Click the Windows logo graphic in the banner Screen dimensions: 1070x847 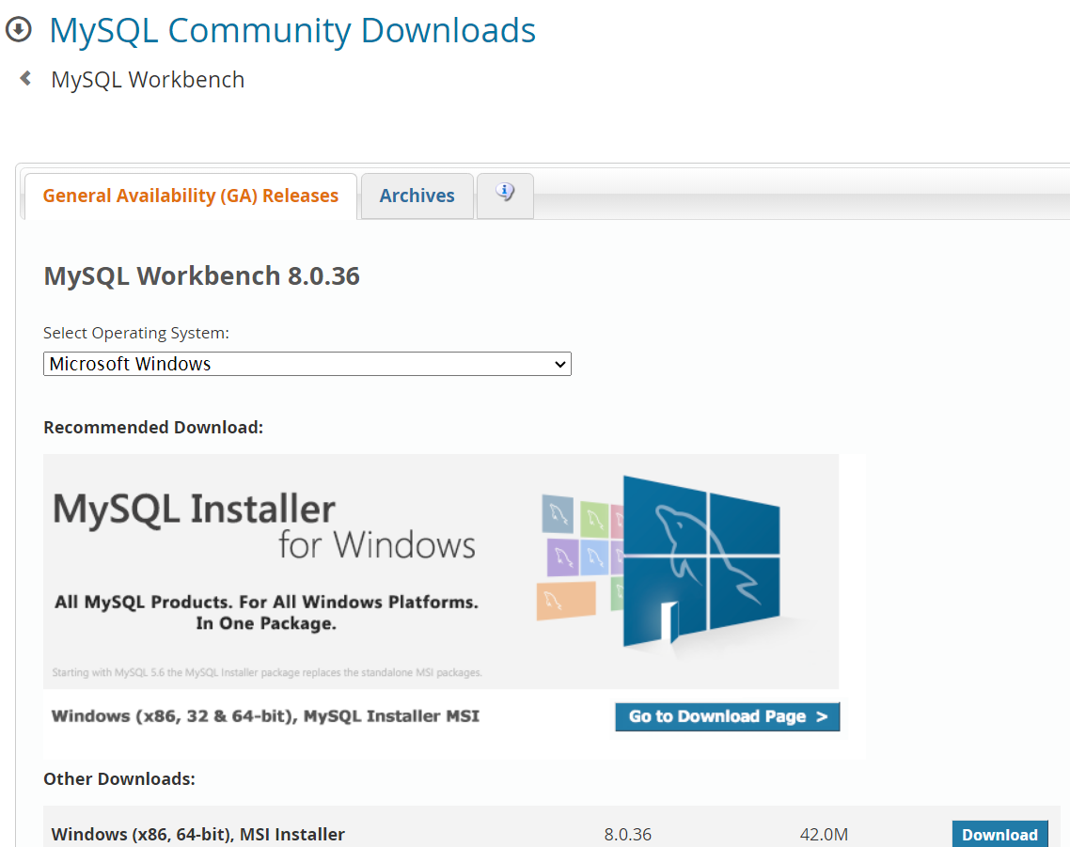[x=701, y=561]
